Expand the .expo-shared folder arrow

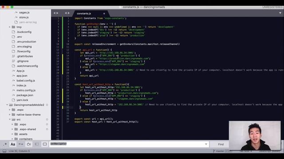tap(12, 129)
